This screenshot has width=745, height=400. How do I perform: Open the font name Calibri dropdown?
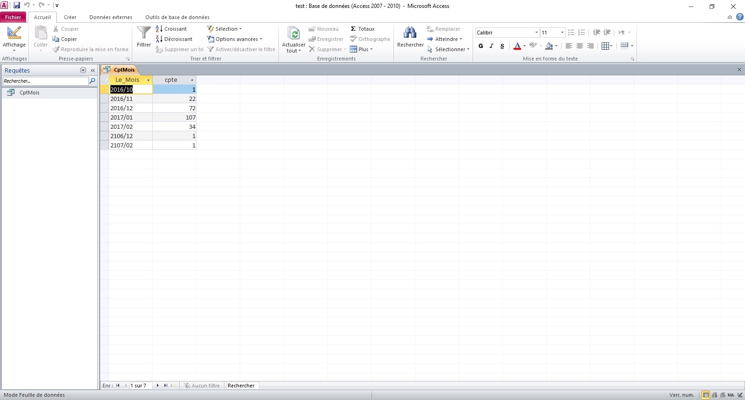pos(536,33)
